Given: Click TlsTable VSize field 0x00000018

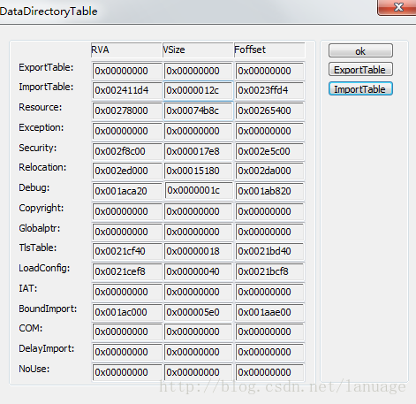Looking at the screenshot, I should pos(199,251).
